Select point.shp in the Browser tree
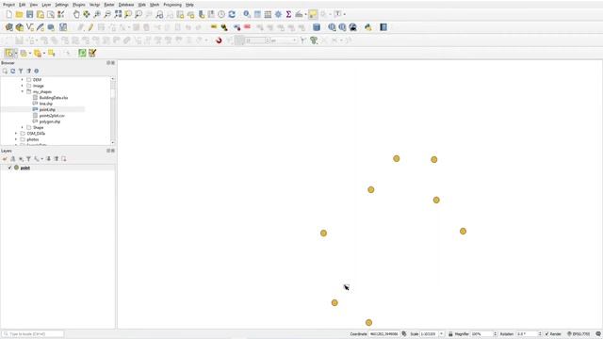 point(47,109)
